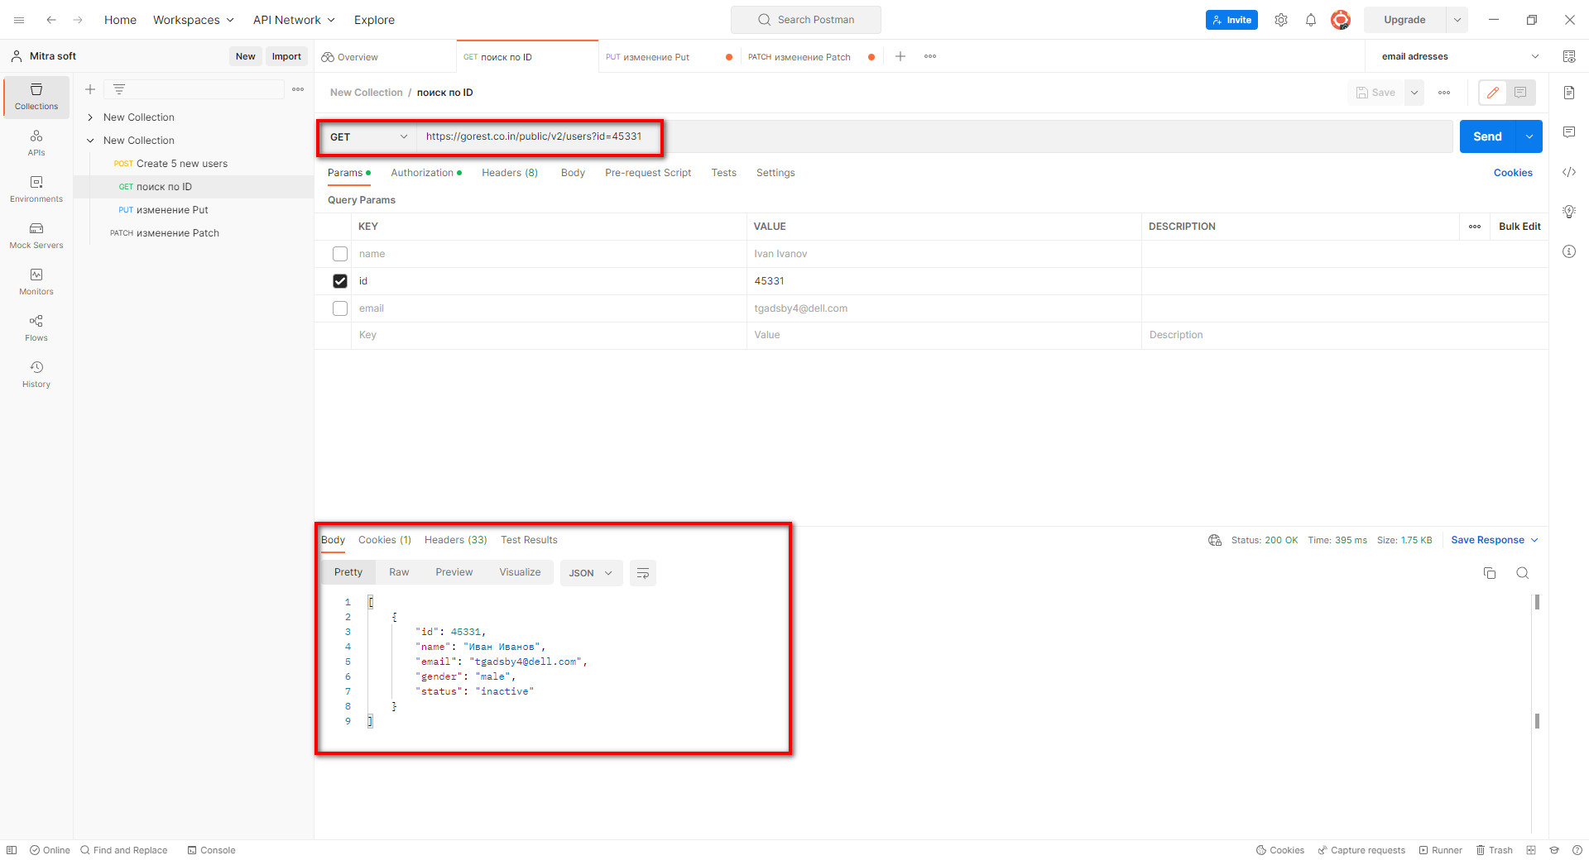The height and width of the screenshot is (860, 1589).
Task: Click the Bulk Edit link
Action: pyautogui.click(x=1519, y=227)
